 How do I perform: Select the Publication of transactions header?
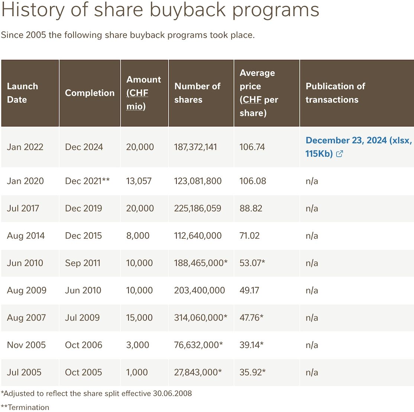click(357, 93)
